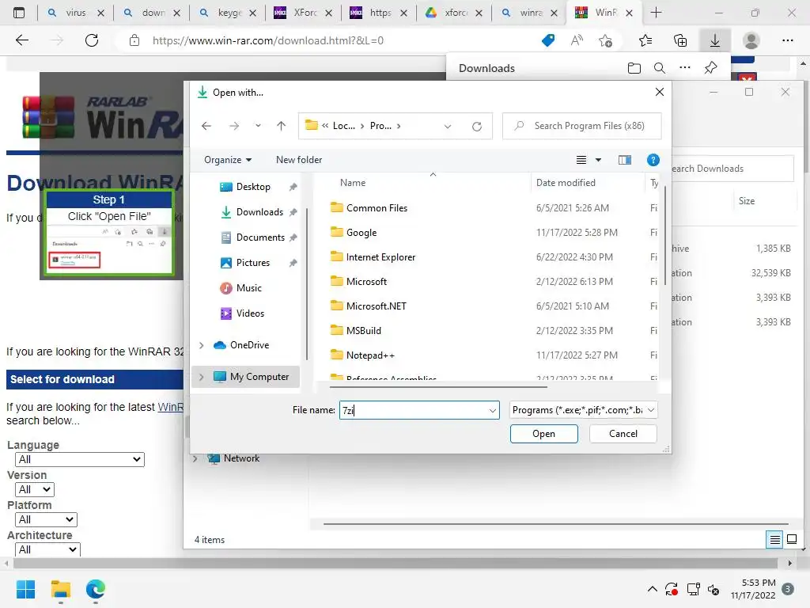The image size is (810, 608).
Task: Open view options dropdown arrow
Action: tap(598, 160)
